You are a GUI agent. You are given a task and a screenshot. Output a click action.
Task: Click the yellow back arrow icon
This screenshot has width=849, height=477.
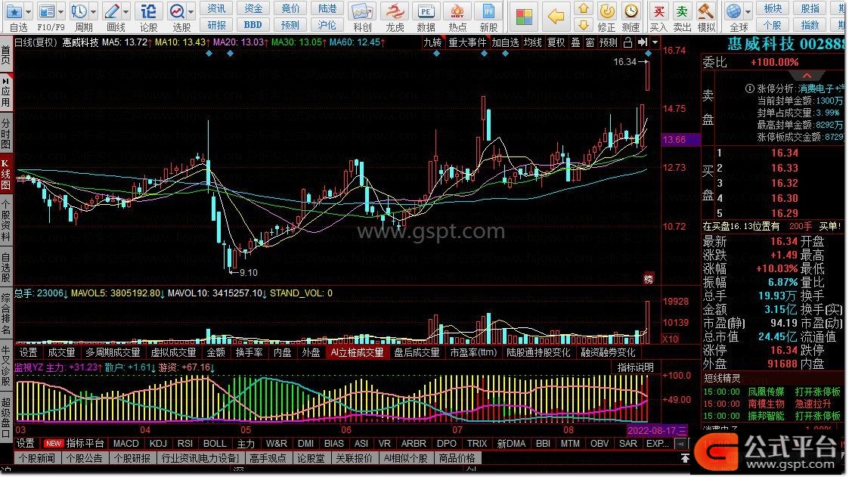point(556,17)
